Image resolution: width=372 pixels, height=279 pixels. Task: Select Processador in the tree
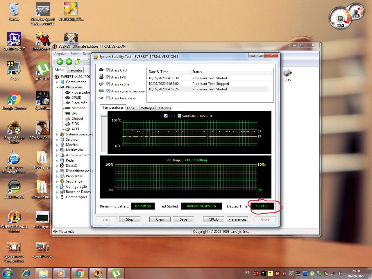point(81,92)
